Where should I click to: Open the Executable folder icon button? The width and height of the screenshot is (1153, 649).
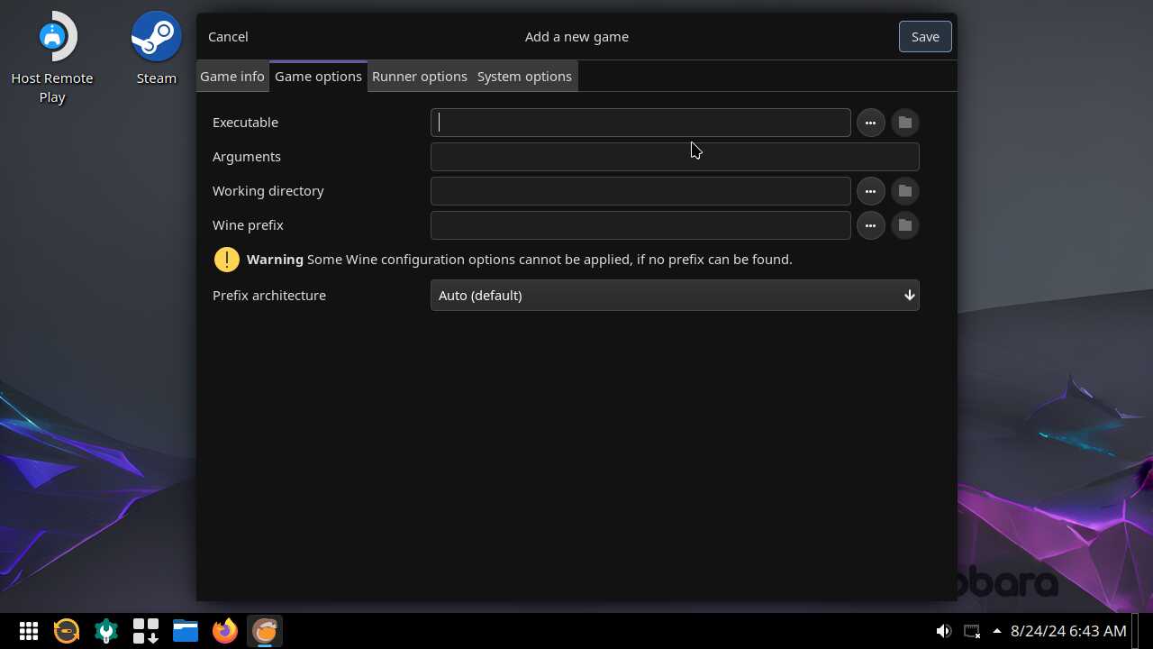point(905,123)
